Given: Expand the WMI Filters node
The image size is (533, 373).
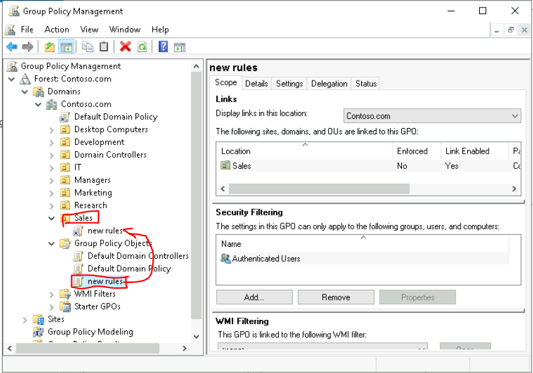Looking at the screenshot, I should click(x=51, y=294).
